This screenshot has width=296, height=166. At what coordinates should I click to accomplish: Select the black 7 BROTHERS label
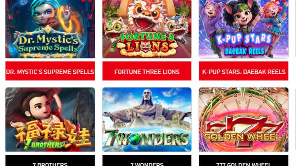click(x=50, y=160)
